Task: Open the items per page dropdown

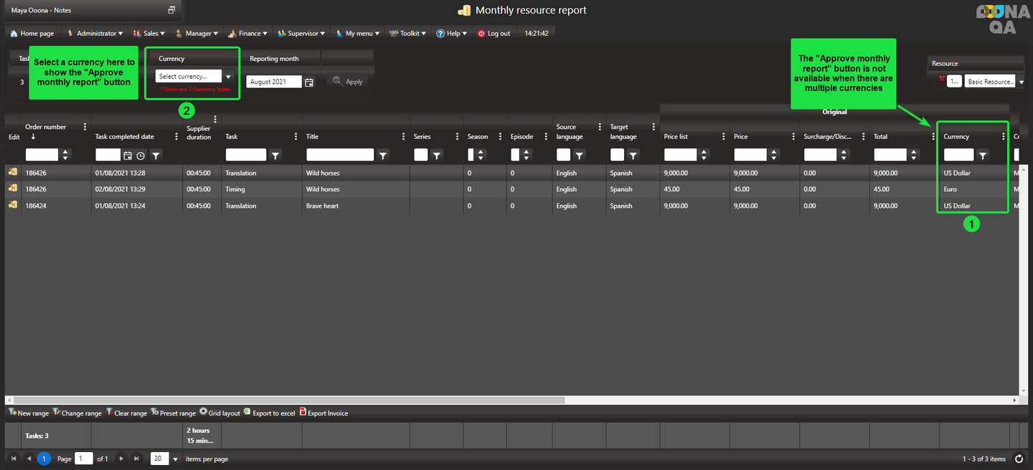Action: coord(175,459)
